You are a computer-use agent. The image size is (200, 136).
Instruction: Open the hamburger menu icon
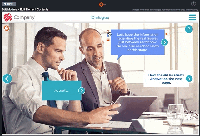coord(192,17)
